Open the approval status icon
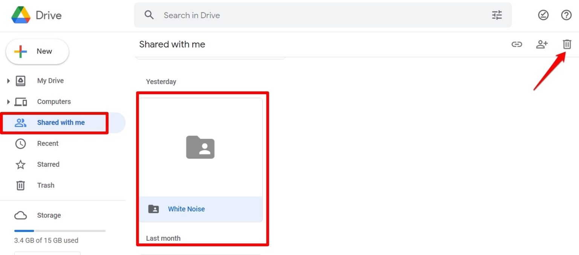Viewport: 579px width, 255px height. point(543,15)
